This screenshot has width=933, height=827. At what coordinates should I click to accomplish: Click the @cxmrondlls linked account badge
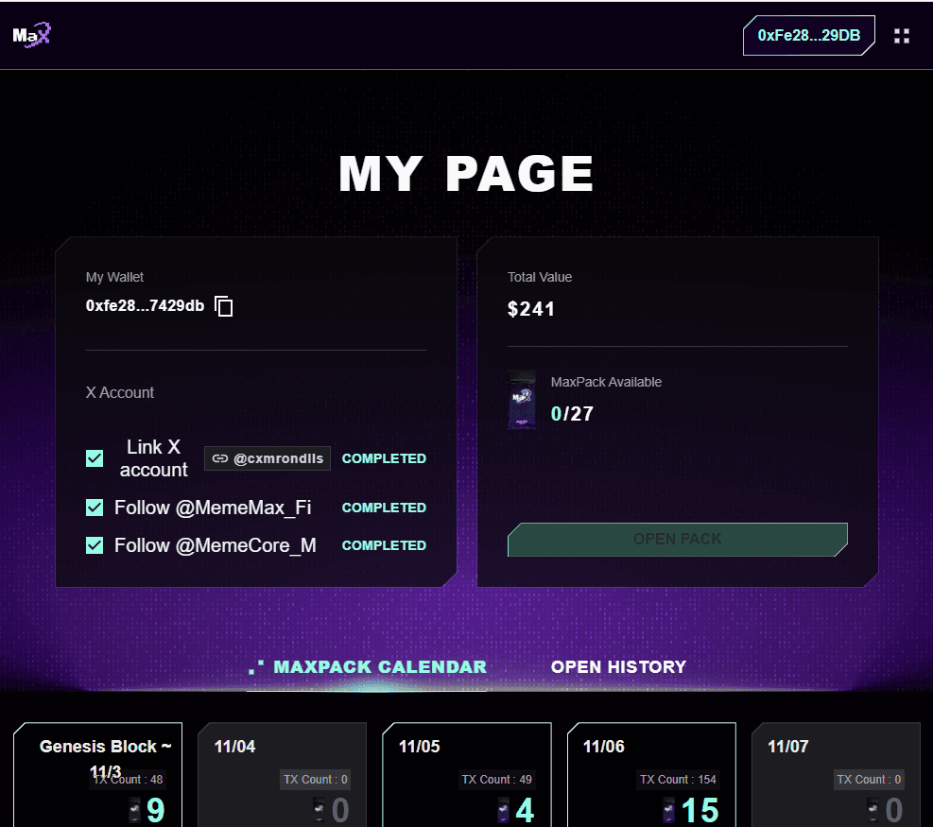coord(268,458)
